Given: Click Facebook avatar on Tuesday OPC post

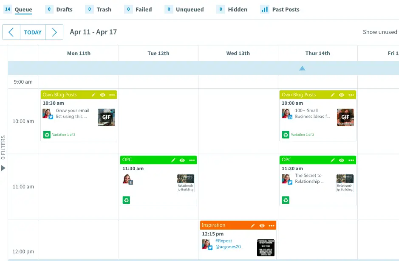Looking at the screenshot, I should point(127,179).
